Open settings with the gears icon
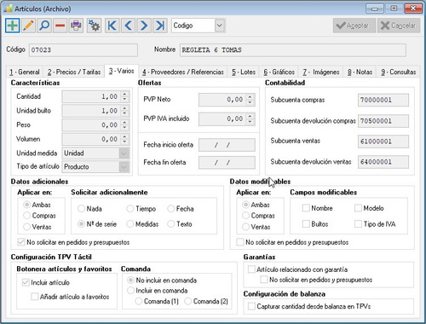 point(94,26)
